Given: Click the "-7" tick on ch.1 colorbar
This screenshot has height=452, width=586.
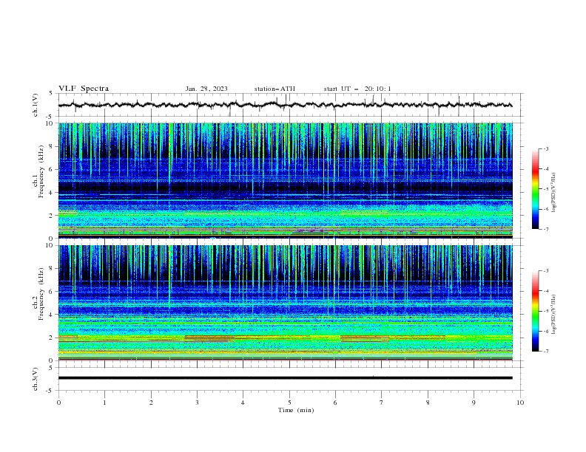Looking at the screenshot, I should pyautogui.click(x=546, y=229).
